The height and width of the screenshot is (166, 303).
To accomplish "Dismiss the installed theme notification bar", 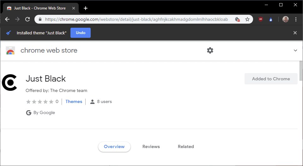I will point(295,33).
